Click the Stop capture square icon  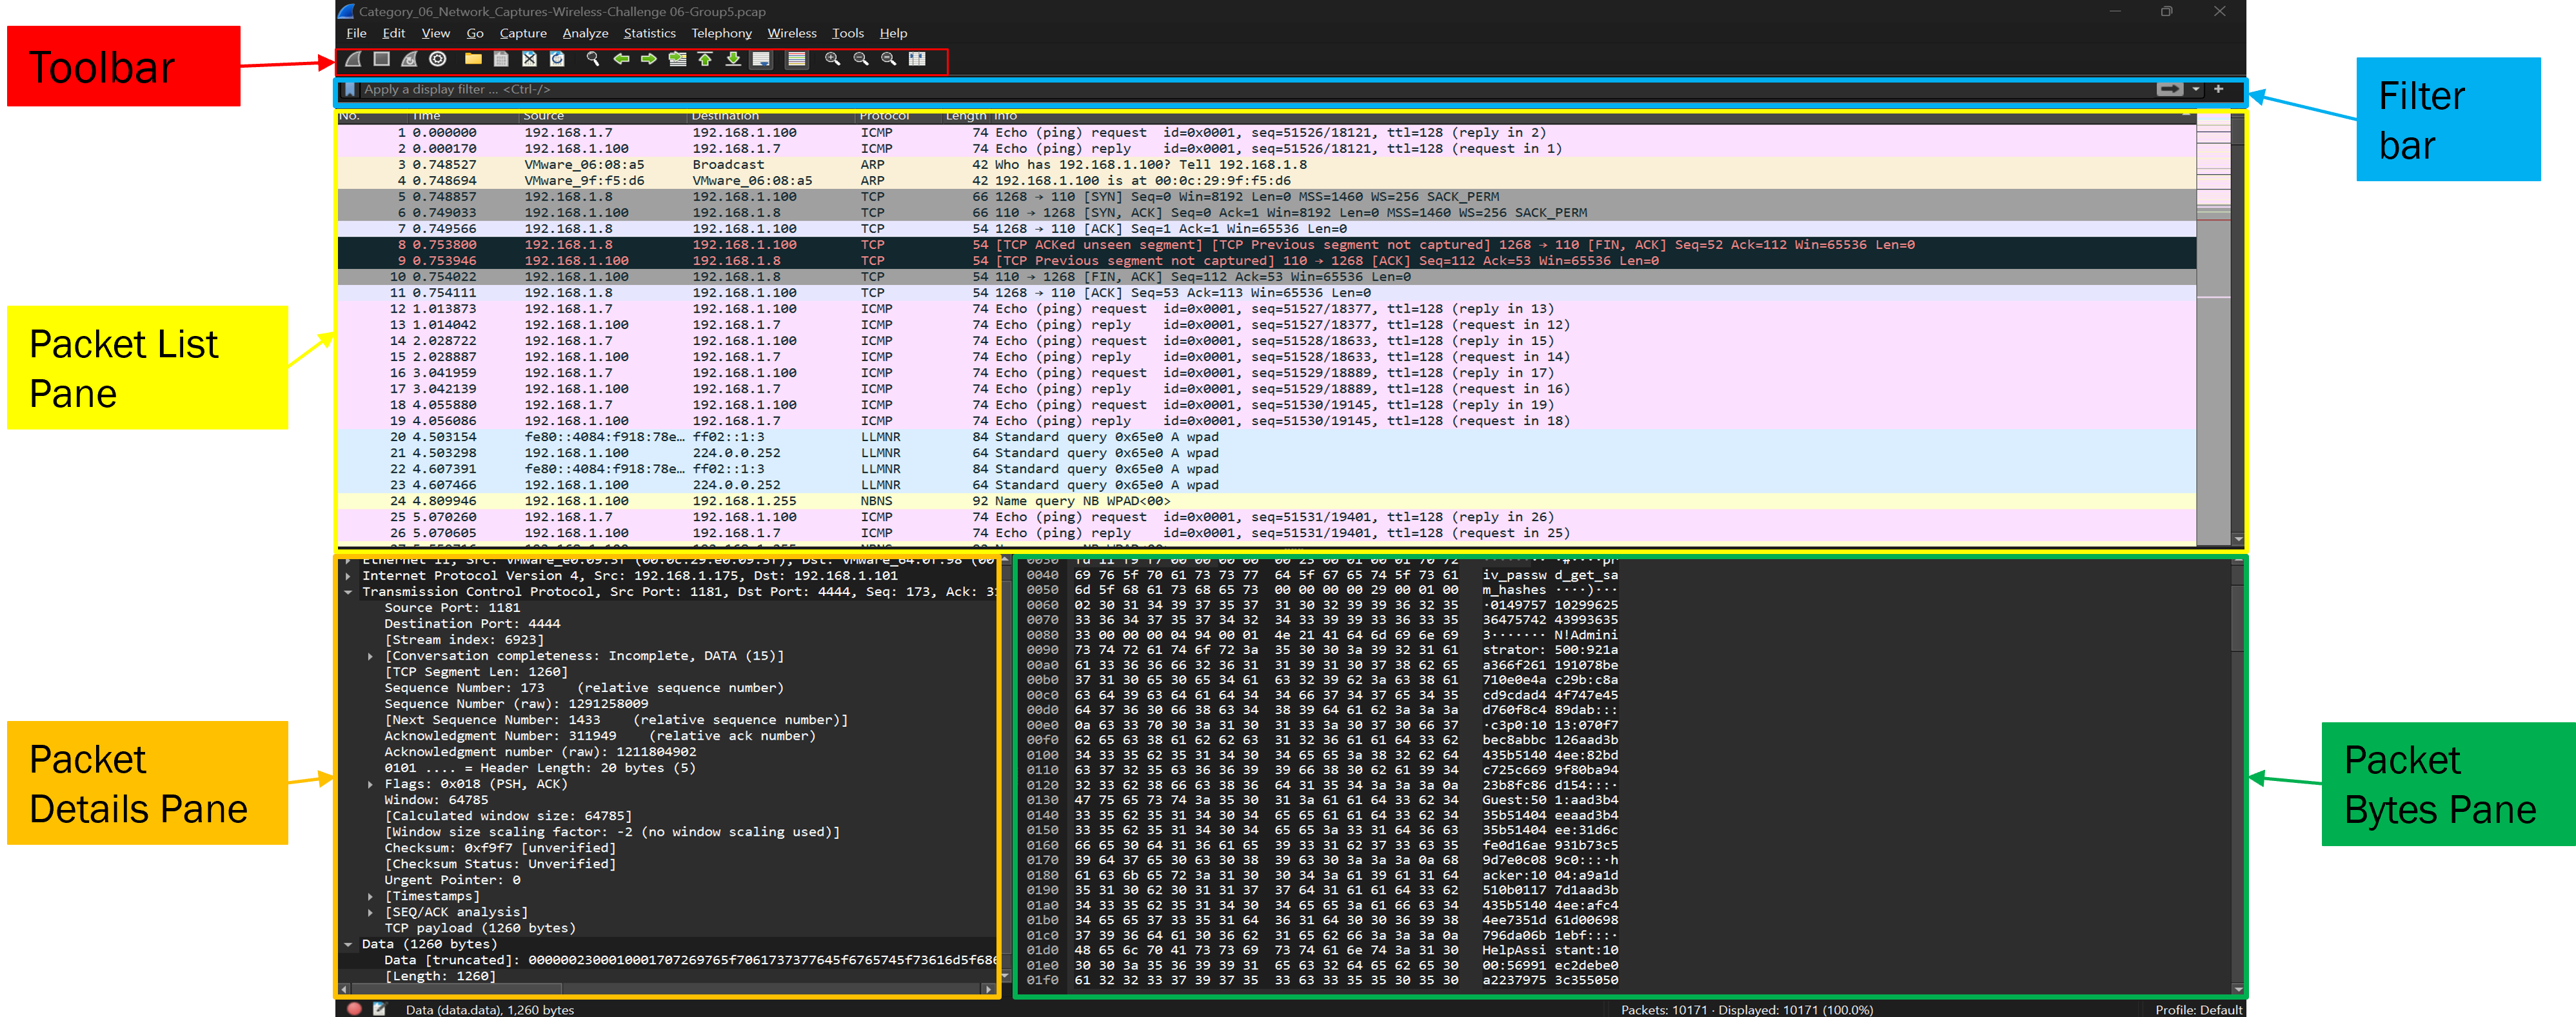point(381,60)
